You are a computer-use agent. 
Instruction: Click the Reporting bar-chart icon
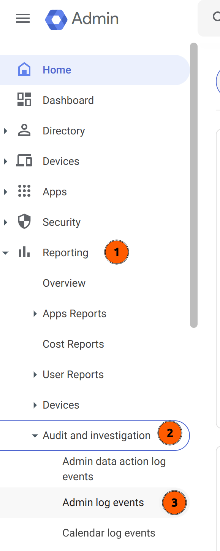[x=24, y=252]
